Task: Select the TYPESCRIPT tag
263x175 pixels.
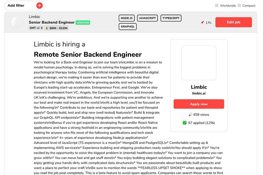Action: 171,18
